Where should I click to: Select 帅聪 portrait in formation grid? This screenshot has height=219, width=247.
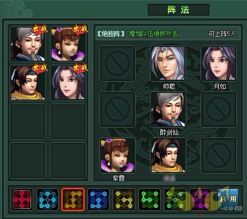coord(168,63)
